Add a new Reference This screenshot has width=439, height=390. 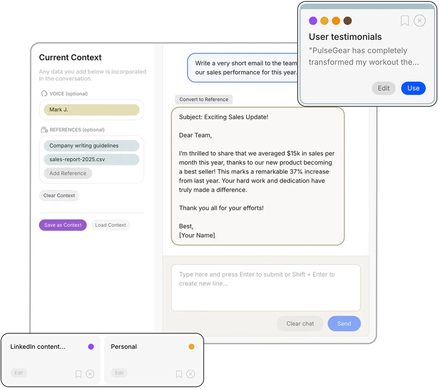click(x=68, y=173)
